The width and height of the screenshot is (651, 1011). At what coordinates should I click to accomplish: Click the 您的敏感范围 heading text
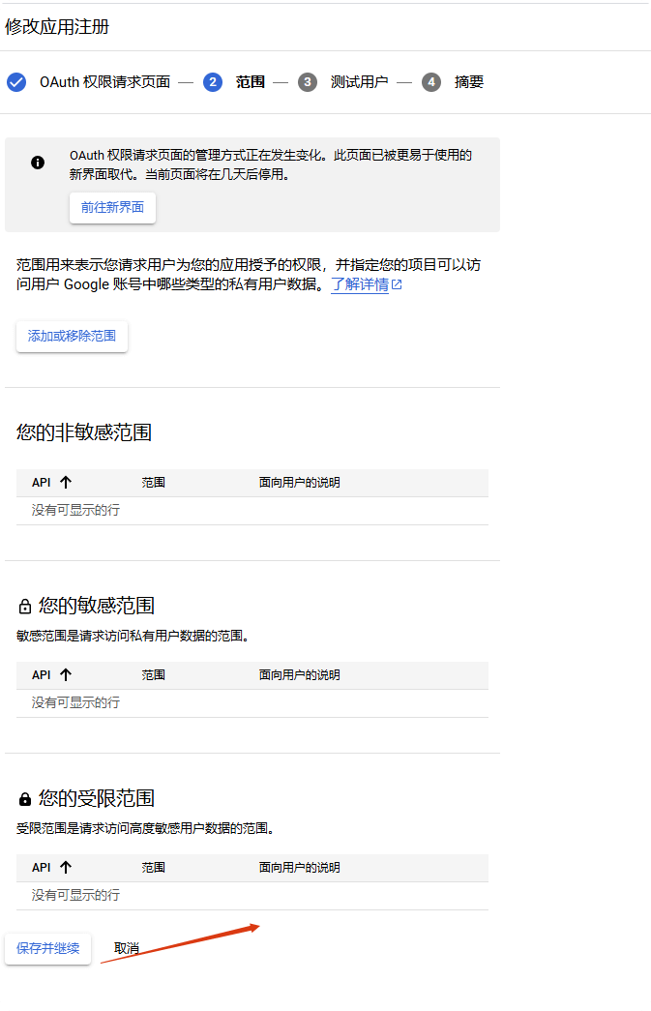(97, 606)
